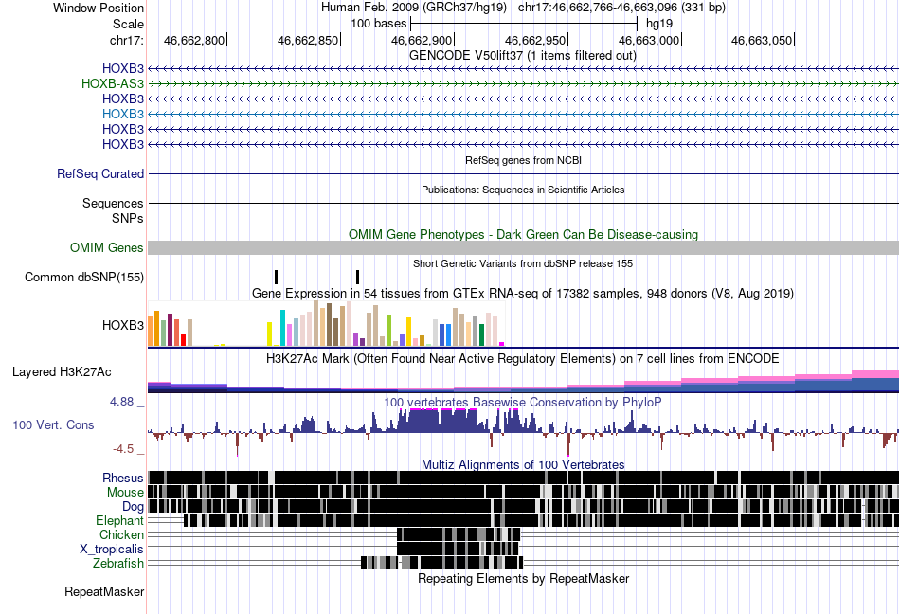Open Basewise Conservation by PhyloP title

(x=523, y=403)
